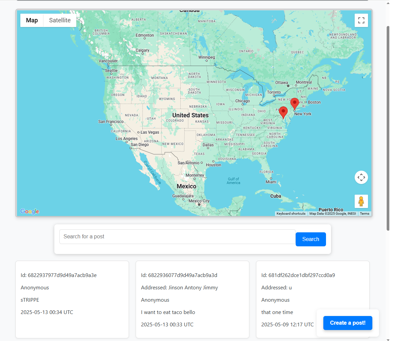Click Vancouver on the map
Viewport: 415px width, 341px height.
click(x=108, y=61)
